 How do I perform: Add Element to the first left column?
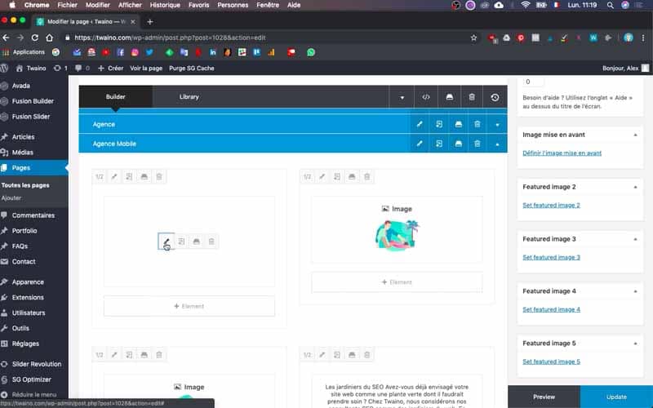pos(189,306)
